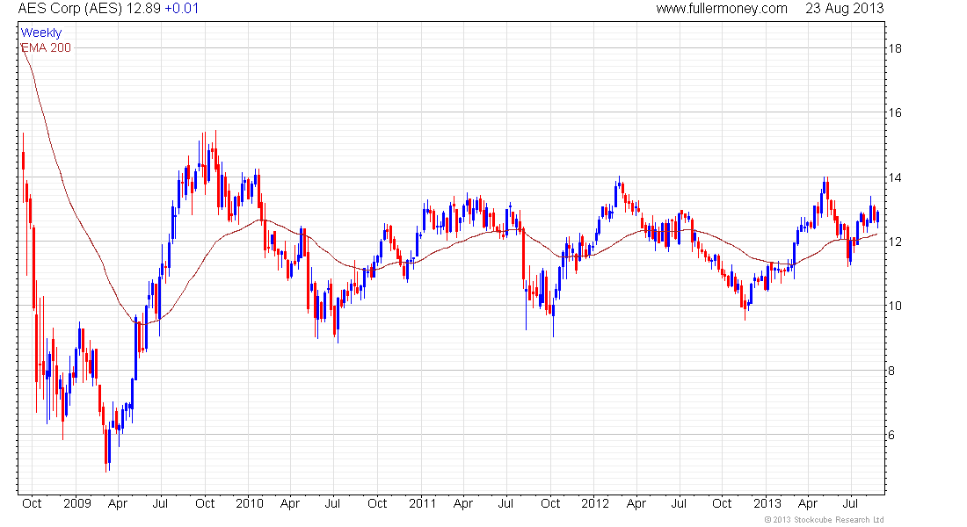The image size is (967, 527).
Task: Click the Oct label before 2011
Action: (x=377, y=503)
